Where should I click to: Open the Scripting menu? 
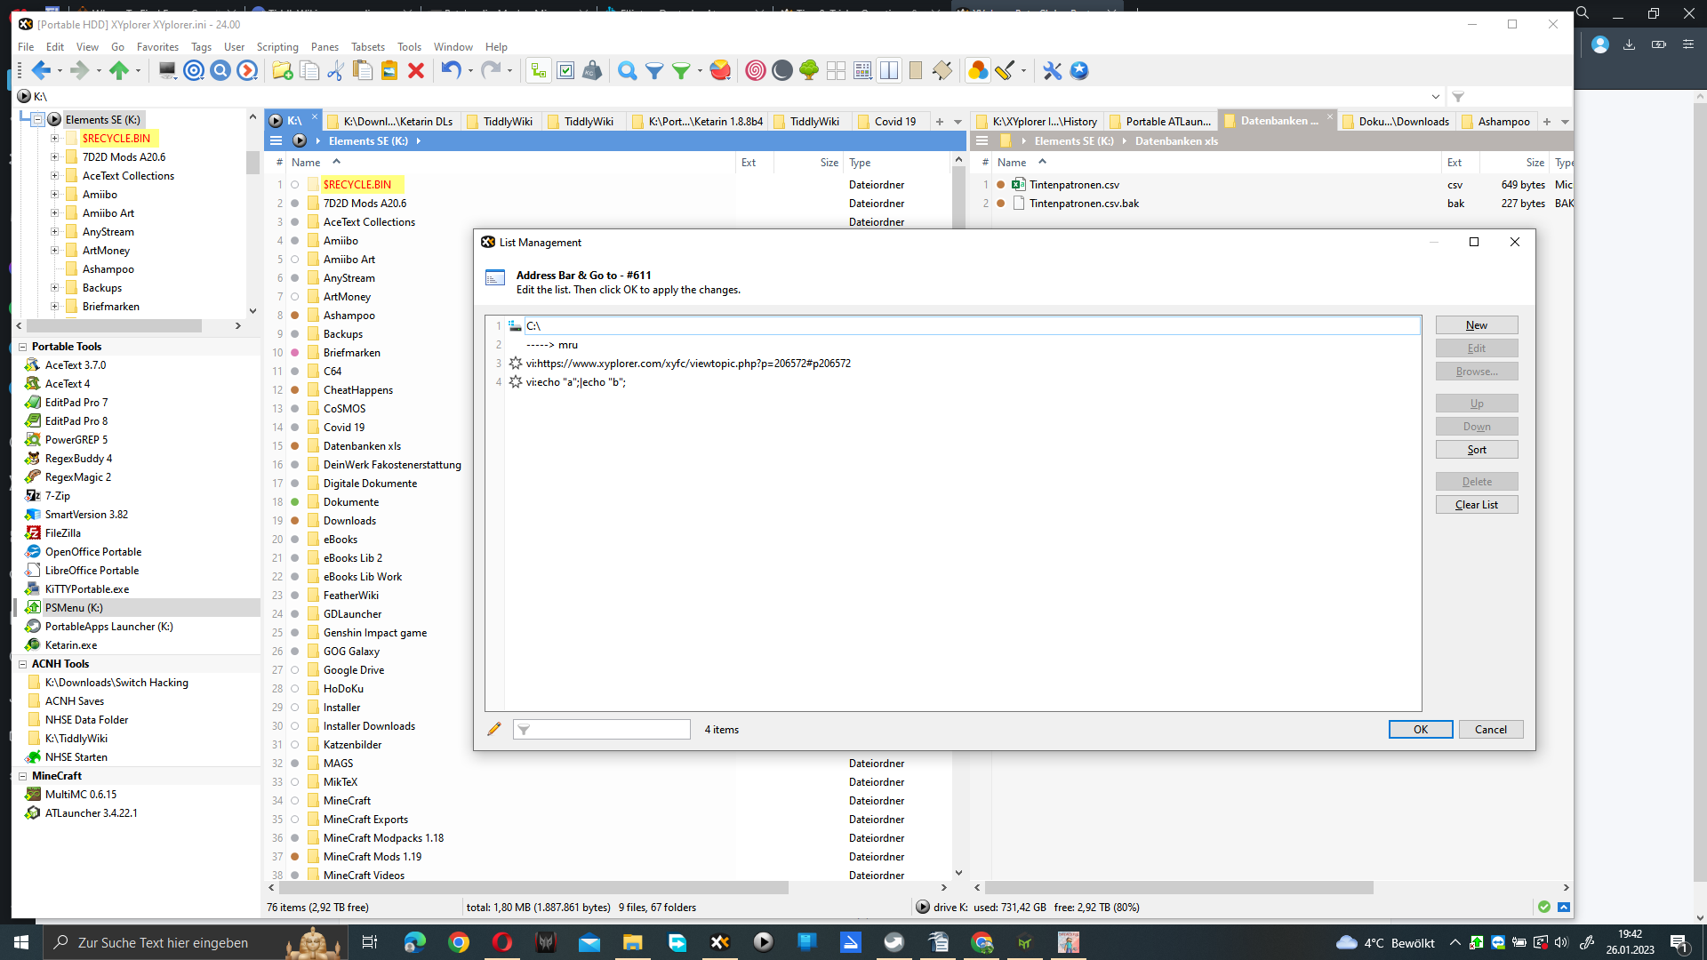pyautogui.click(x=277, y=47)
